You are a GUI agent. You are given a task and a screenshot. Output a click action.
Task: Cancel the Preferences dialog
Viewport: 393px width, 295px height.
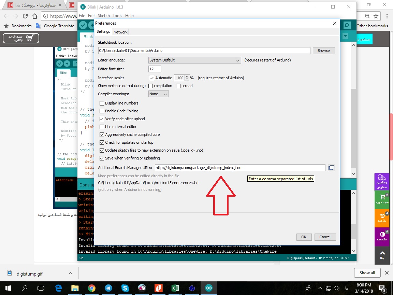click(325, 237)
